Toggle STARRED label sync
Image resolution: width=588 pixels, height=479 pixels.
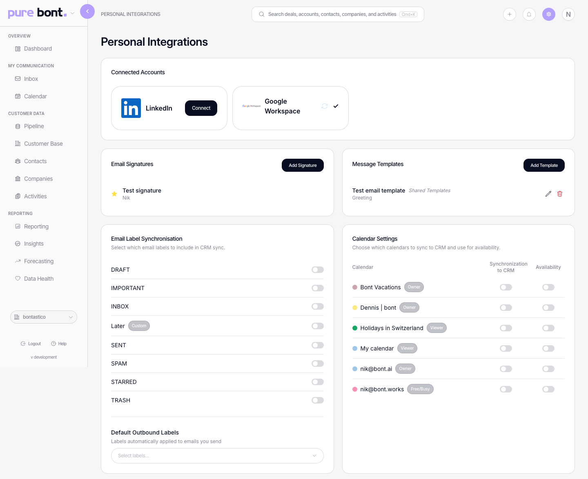pos(318,382)
